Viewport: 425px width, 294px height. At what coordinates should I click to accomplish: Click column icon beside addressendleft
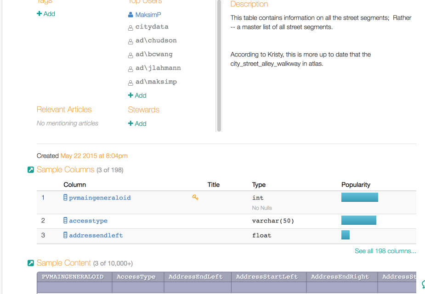coord(65,235)
